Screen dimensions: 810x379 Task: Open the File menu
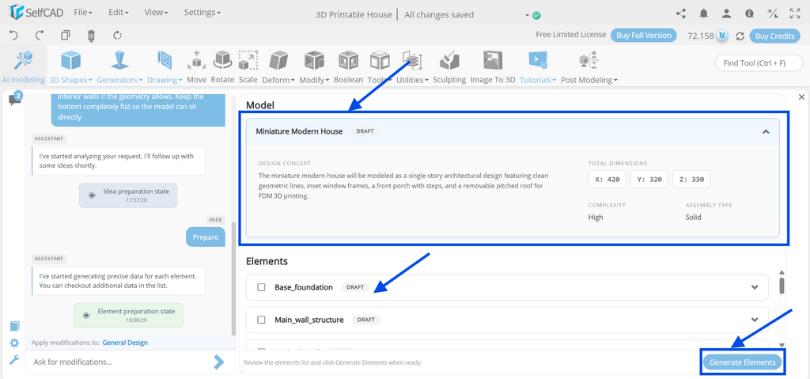83,12
